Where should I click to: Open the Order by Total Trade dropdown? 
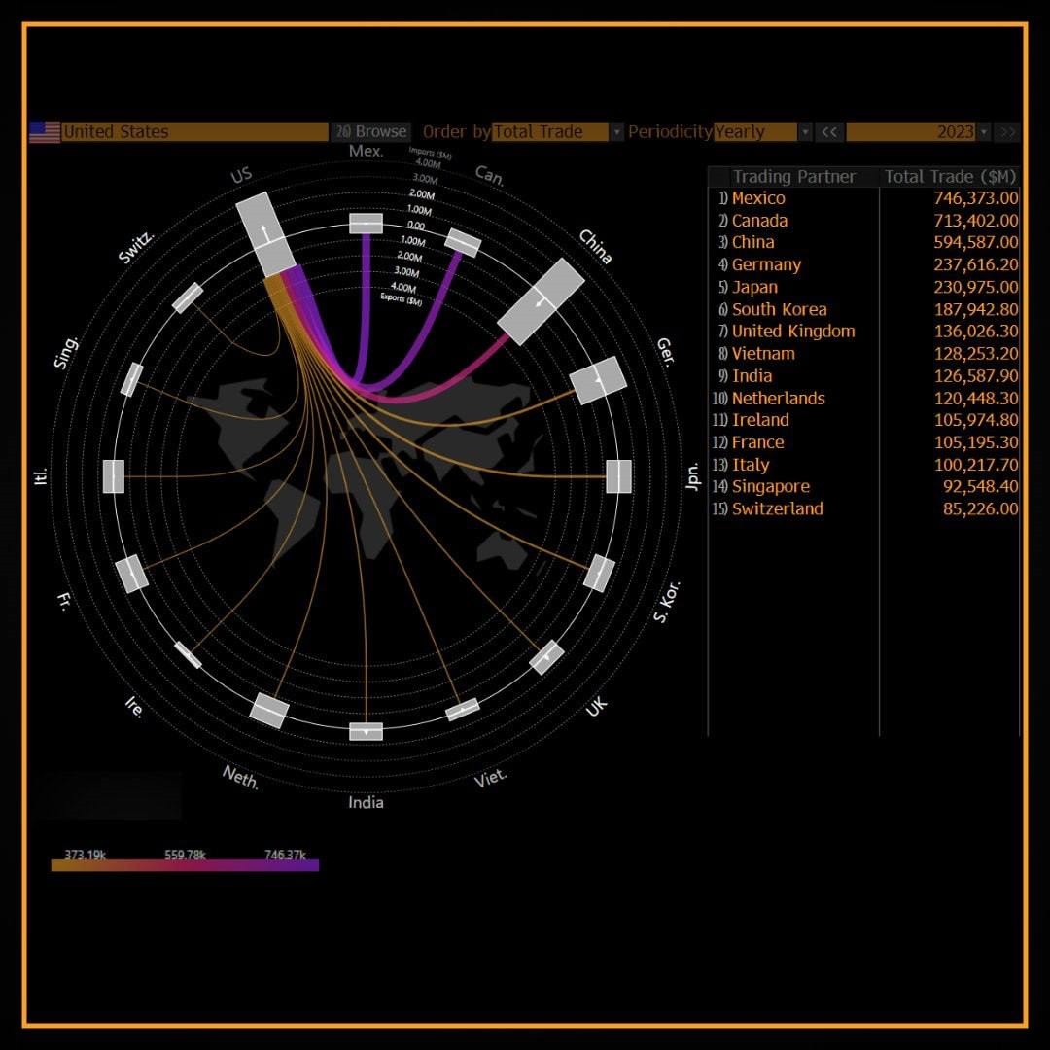[x=616, y=132]
